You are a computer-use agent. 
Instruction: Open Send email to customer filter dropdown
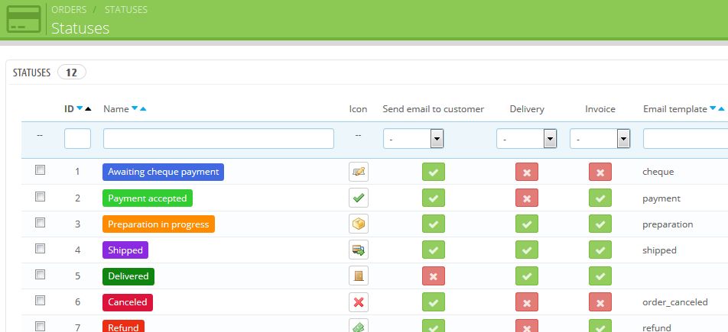[x=413, y=139]
